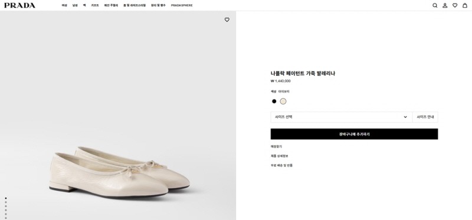Screen dimensions: 472x220
Task: Open the account profile icon
Action: (445, 5)
